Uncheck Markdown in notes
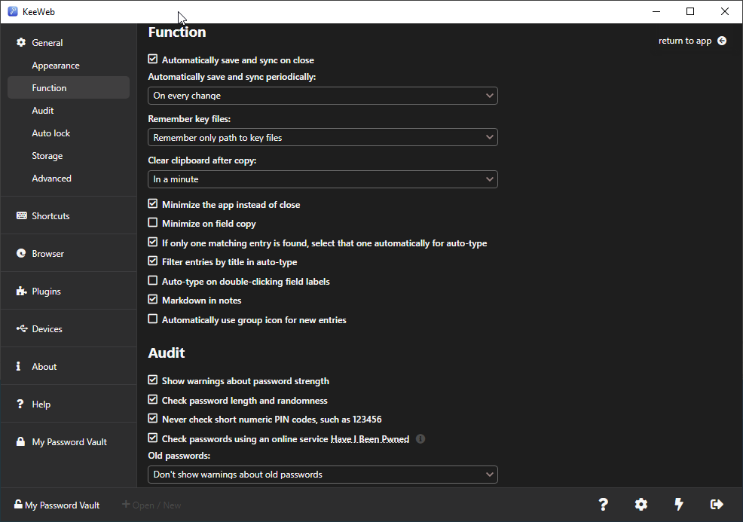The width and height of the screenshot is (743, 522). click(x=152, y=300)
